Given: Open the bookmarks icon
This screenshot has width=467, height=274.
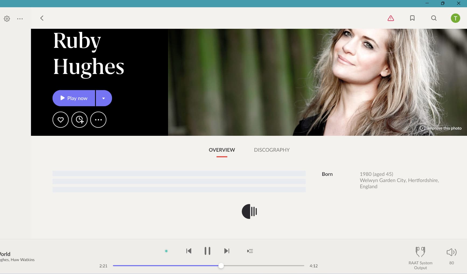Looking at the screenshot, I should pos(412,18).
